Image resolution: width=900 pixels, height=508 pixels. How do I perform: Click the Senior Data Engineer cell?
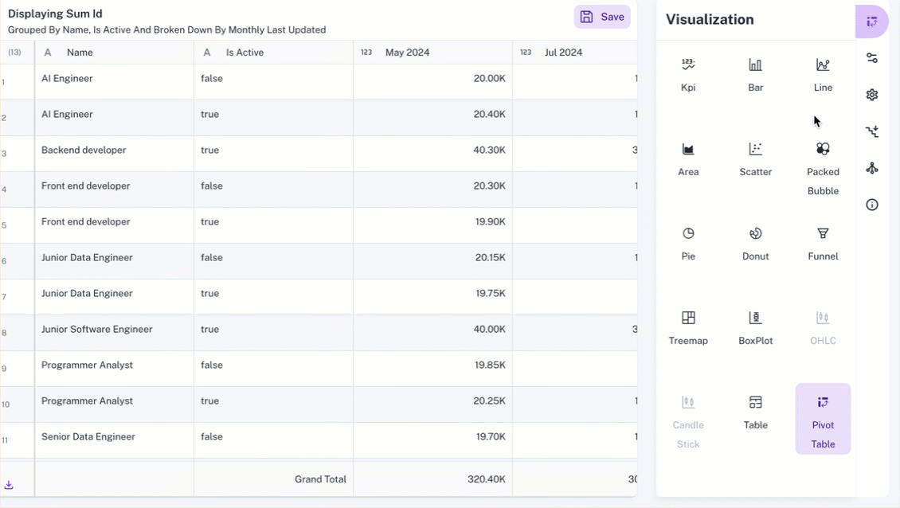tap(114, 440)
